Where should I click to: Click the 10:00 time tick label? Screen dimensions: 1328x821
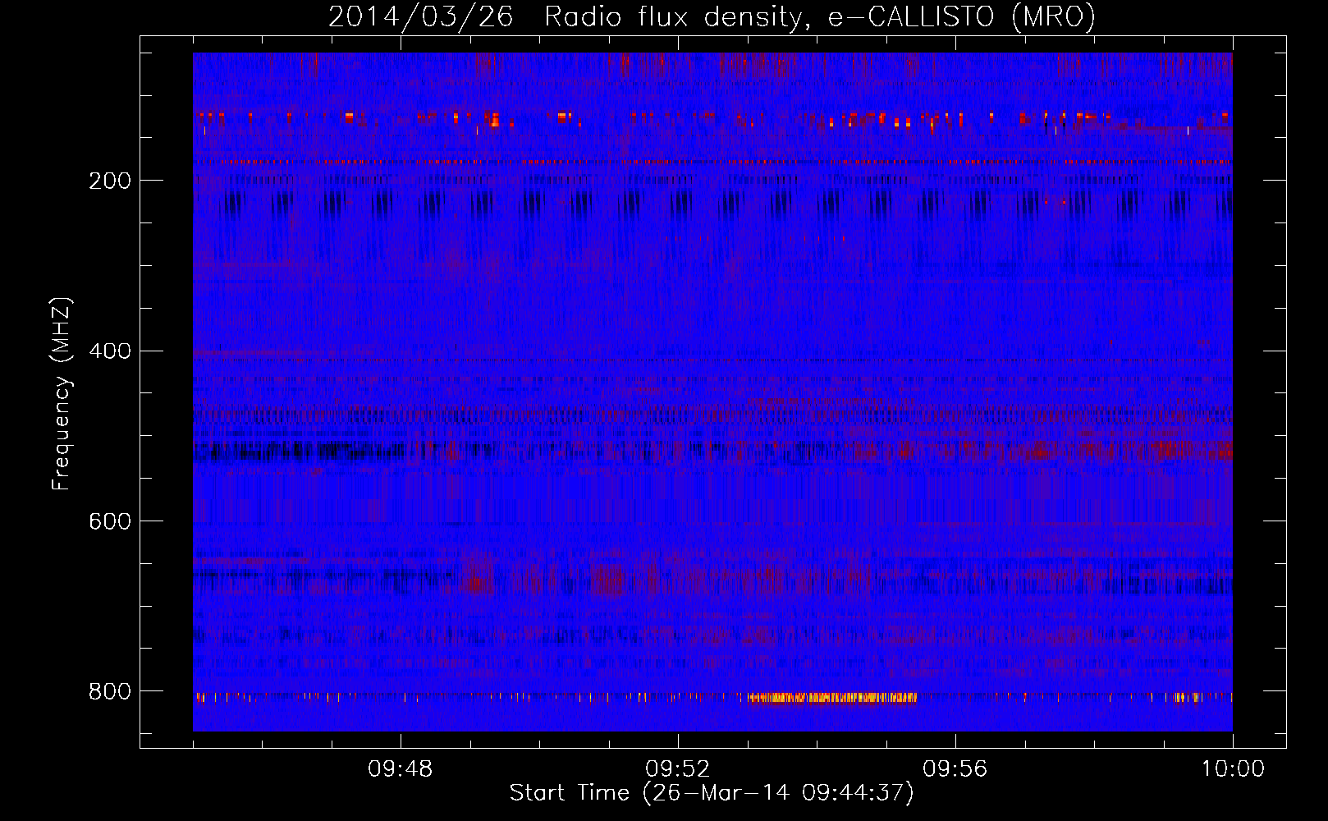(x=1233, y=769)
